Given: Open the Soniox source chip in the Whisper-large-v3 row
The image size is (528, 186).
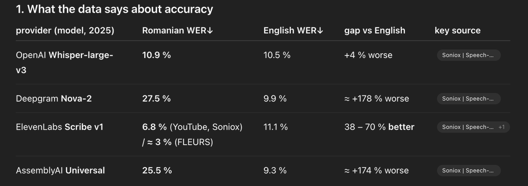Looking at the screenshot, I should (x=468, y=55).
